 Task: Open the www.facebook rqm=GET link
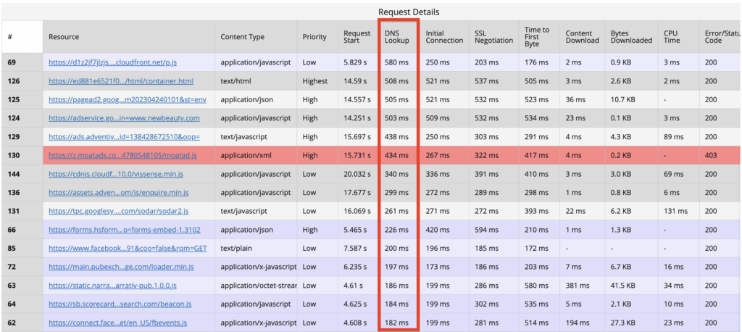click(128, 248)
